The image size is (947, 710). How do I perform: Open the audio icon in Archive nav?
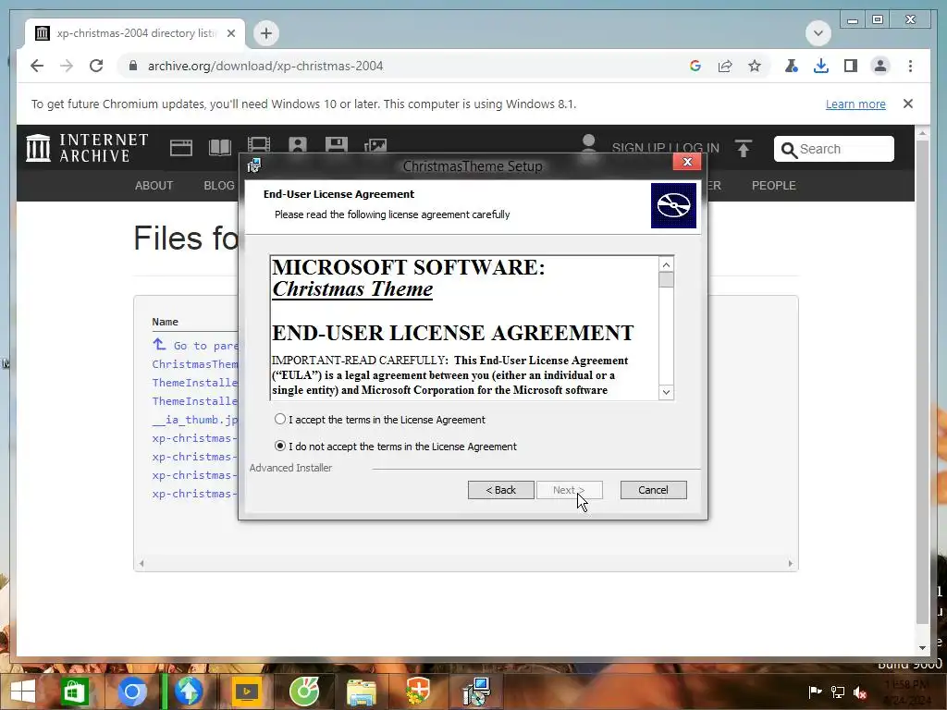pyautogui.click(x=298, y=145)
